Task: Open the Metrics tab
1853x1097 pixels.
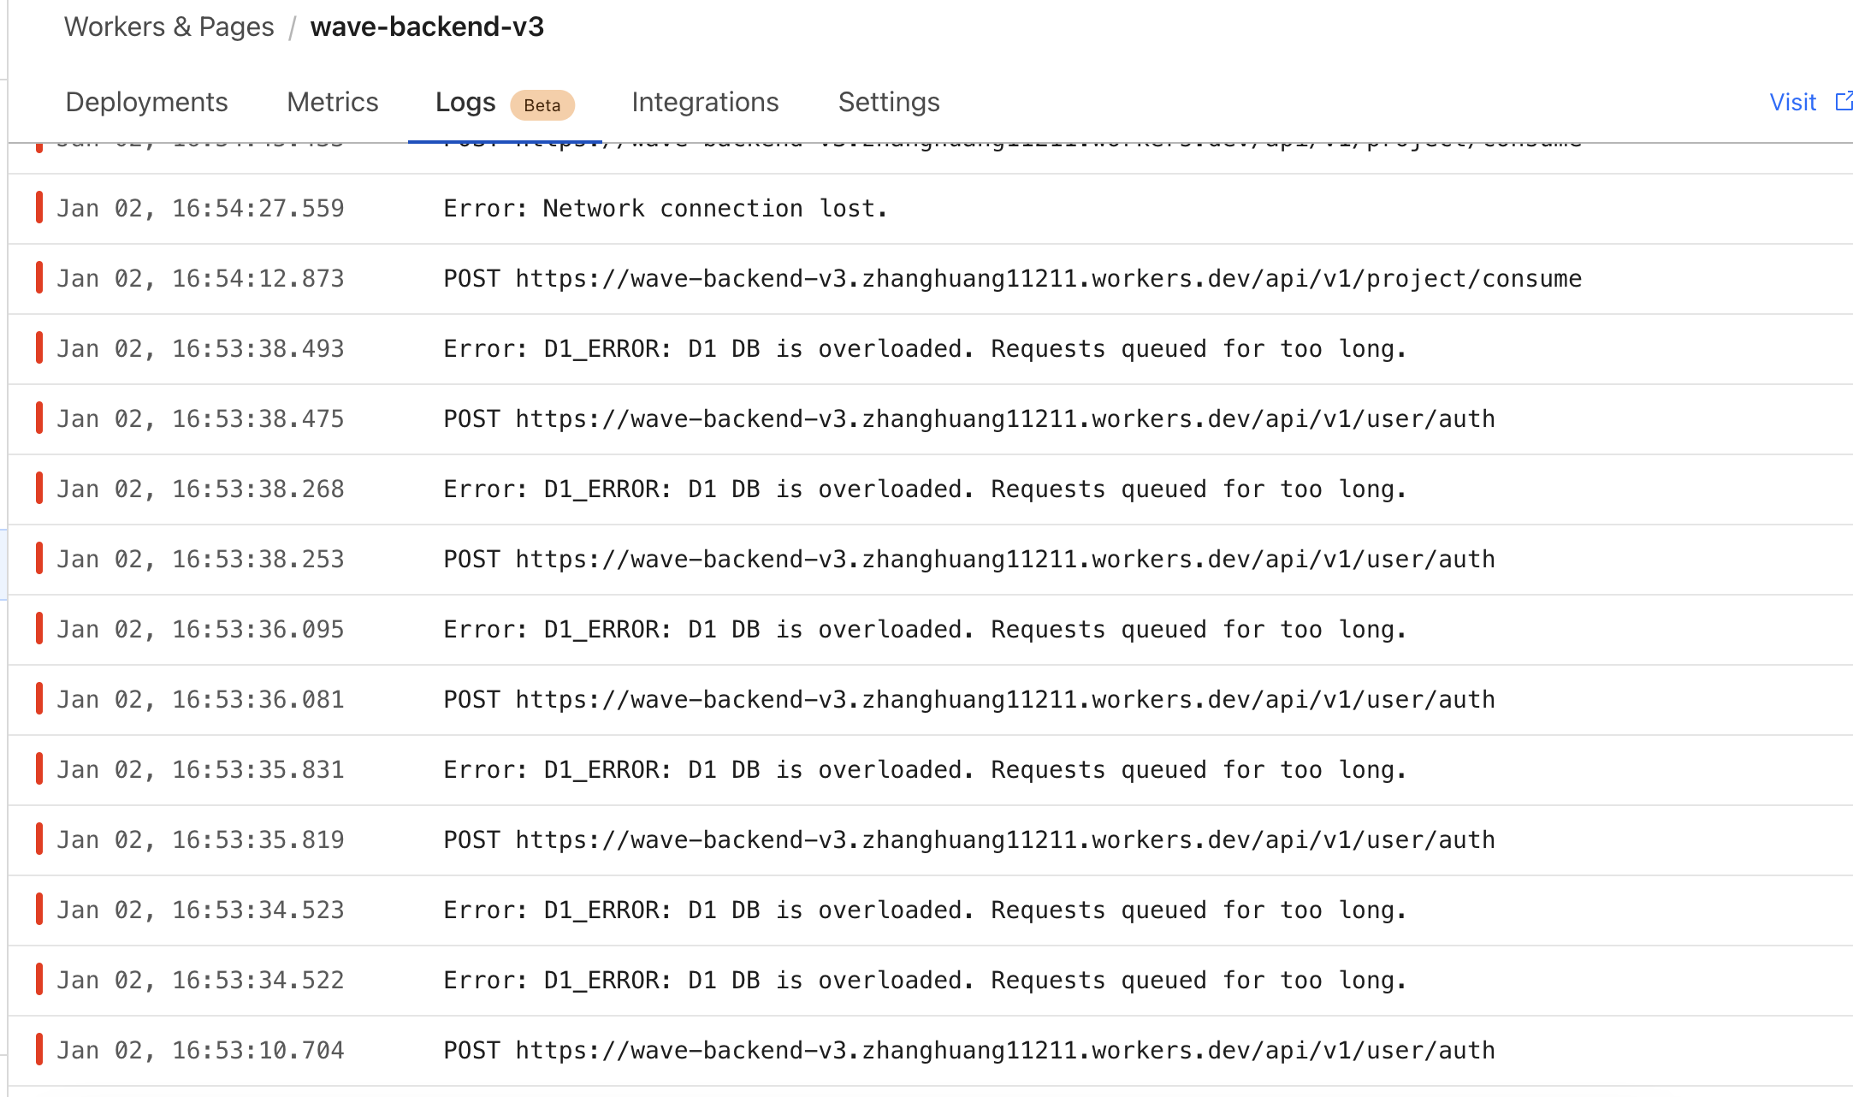Action: [x=332, y=102]
